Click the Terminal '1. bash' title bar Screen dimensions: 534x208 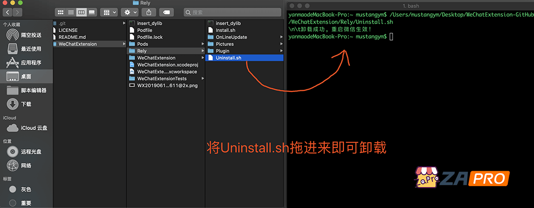tap(411, 6)
